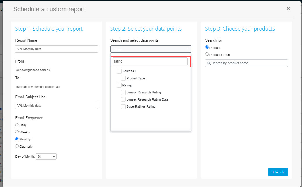
Task: Select the Daily email frequency option
Action: (17, 125)
